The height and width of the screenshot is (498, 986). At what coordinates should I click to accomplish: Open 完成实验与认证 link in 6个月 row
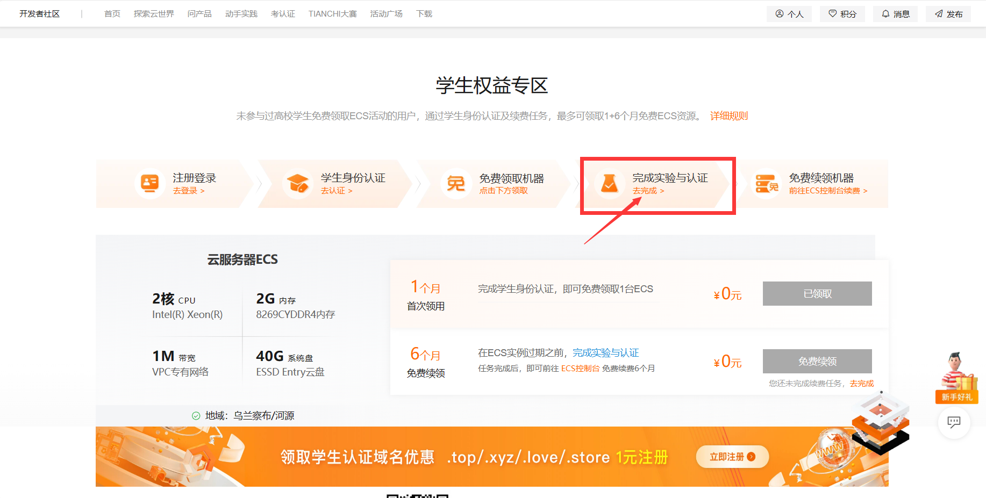(x=606, y=353)
